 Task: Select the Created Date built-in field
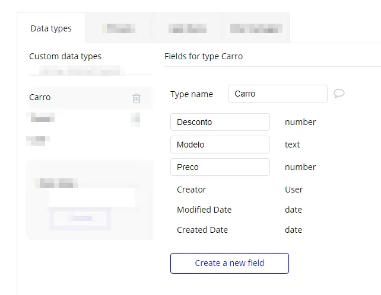pos(202,230)
